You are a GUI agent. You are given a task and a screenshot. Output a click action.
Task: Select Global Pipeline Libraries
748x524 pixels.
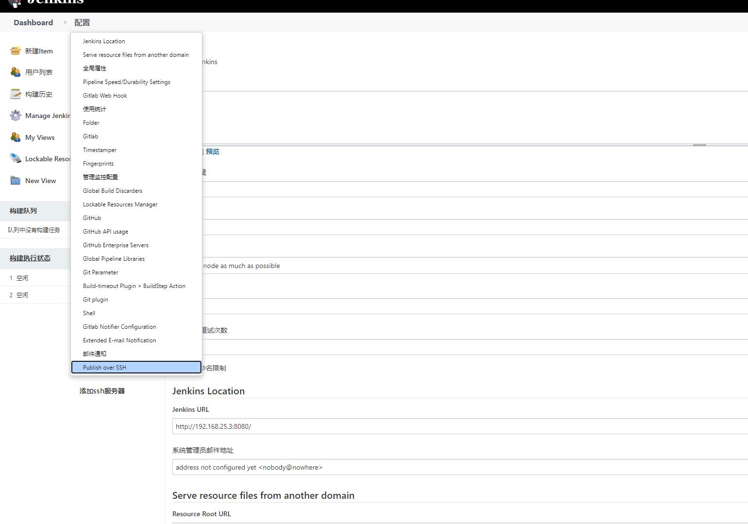click(x=136, y=259)
